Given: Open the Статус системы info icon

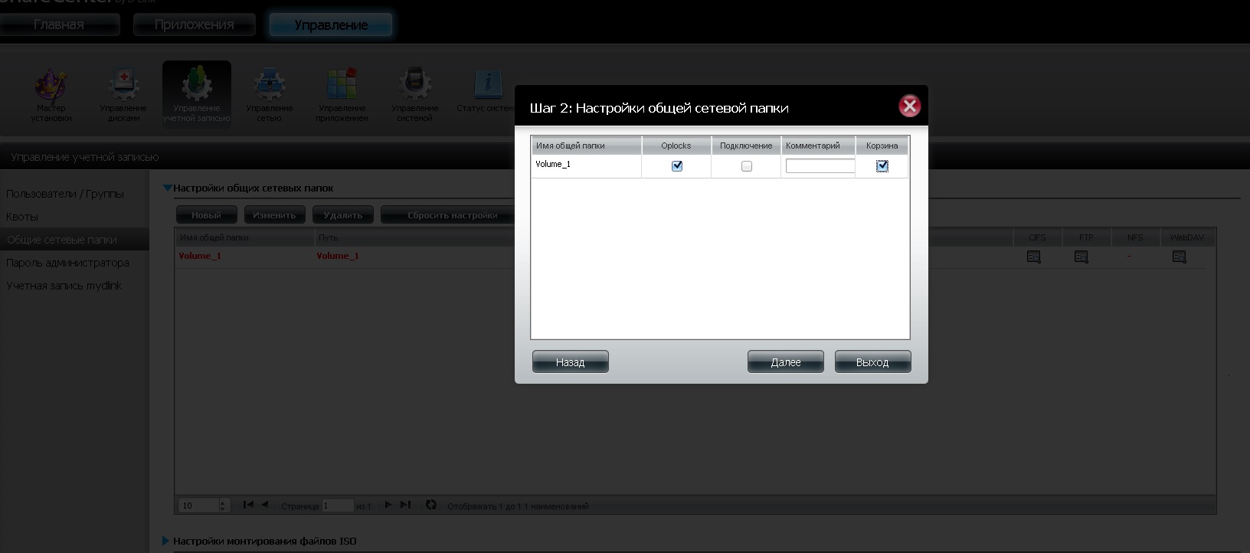Looking at the screenshot, I should click(487, 90).
